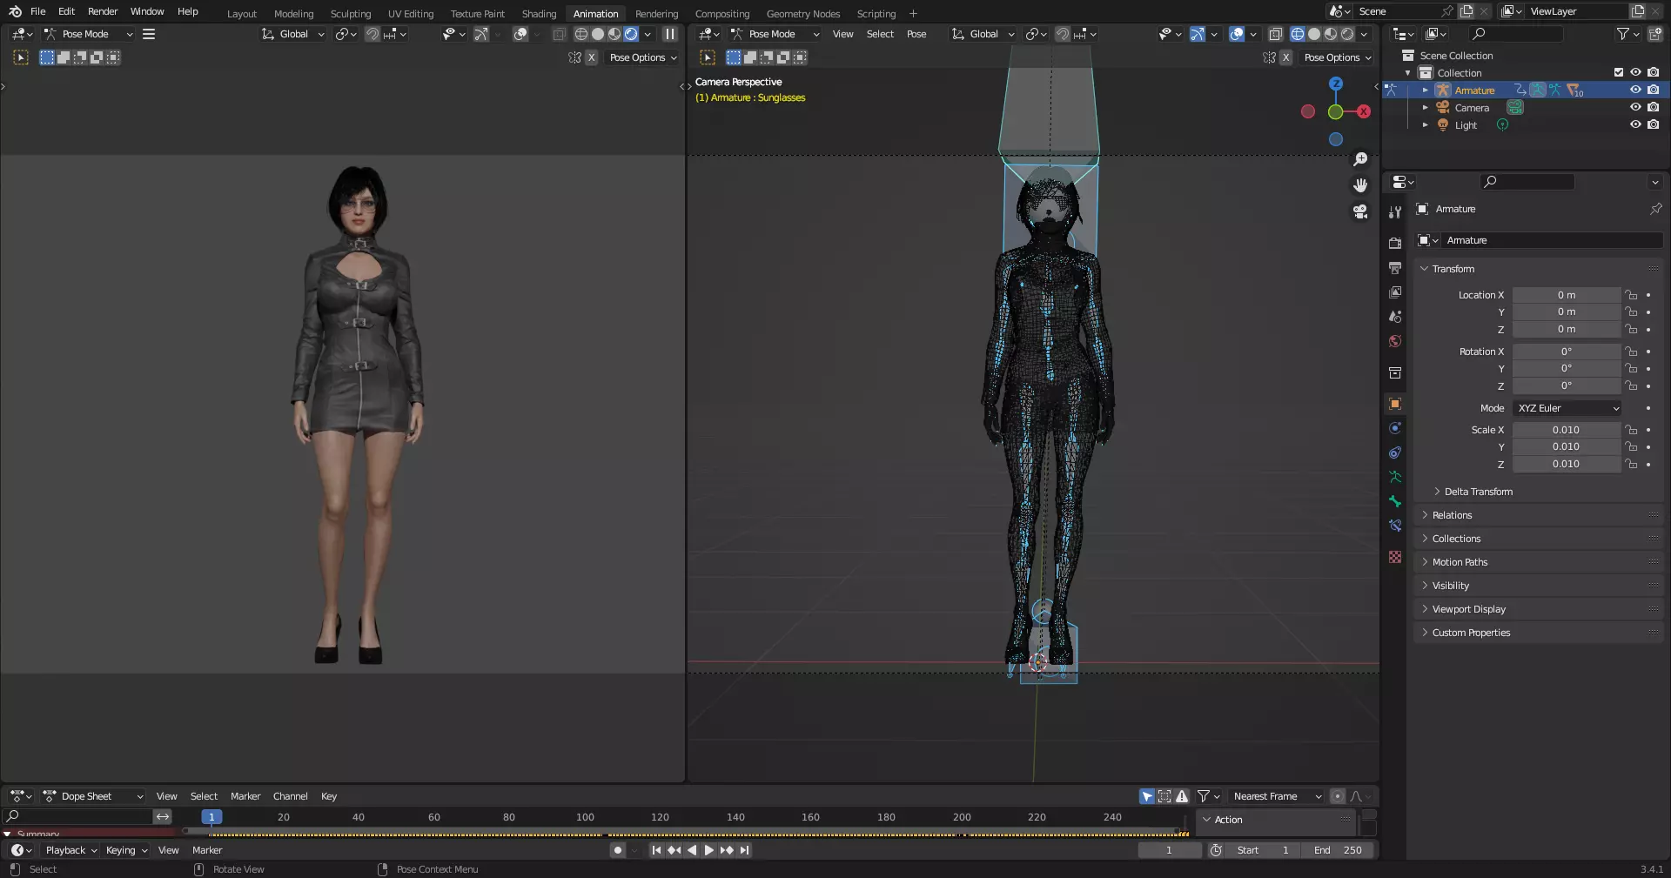Lock Rotation Z
The image size is (1671, 878).
click(x=1632, y=385)
